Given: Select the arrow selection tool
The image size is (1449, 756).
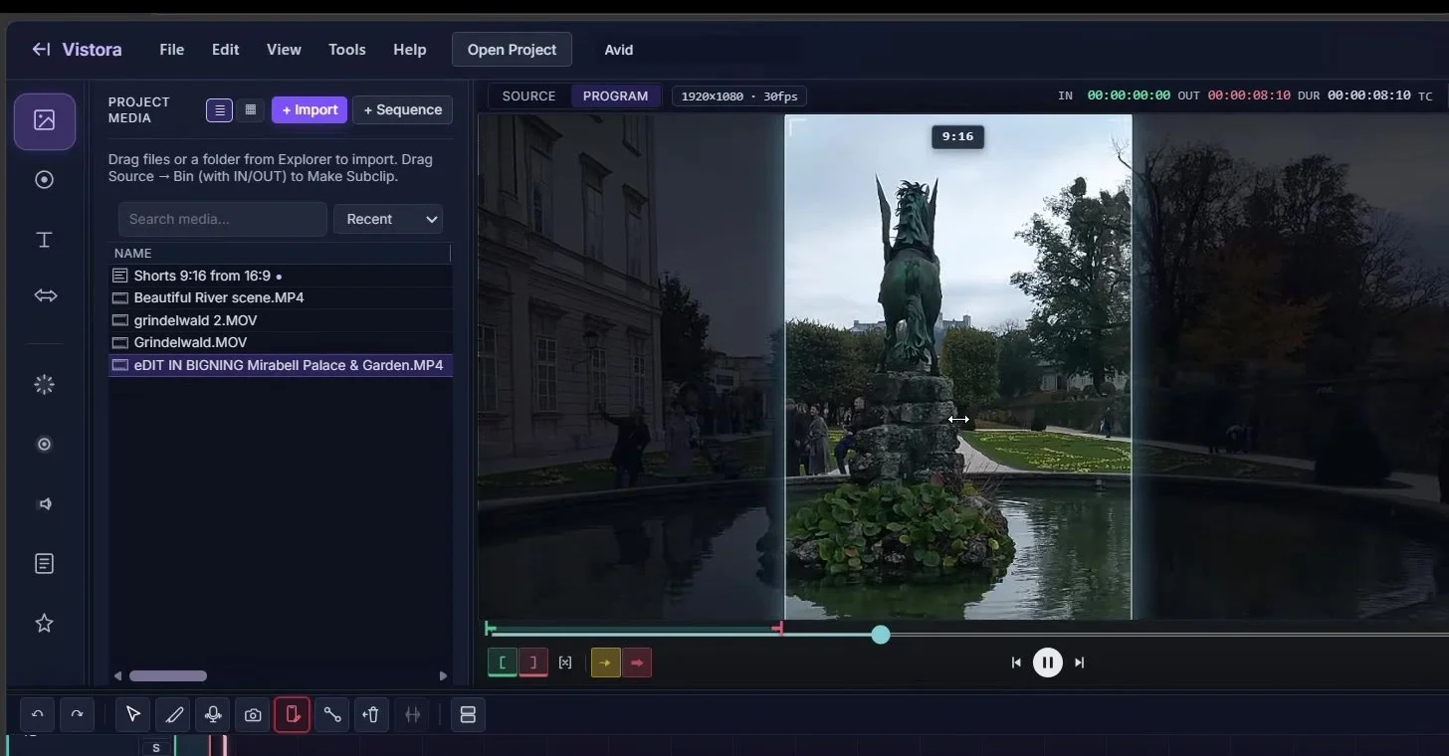Looking at the screenshot, I should 133,714.
